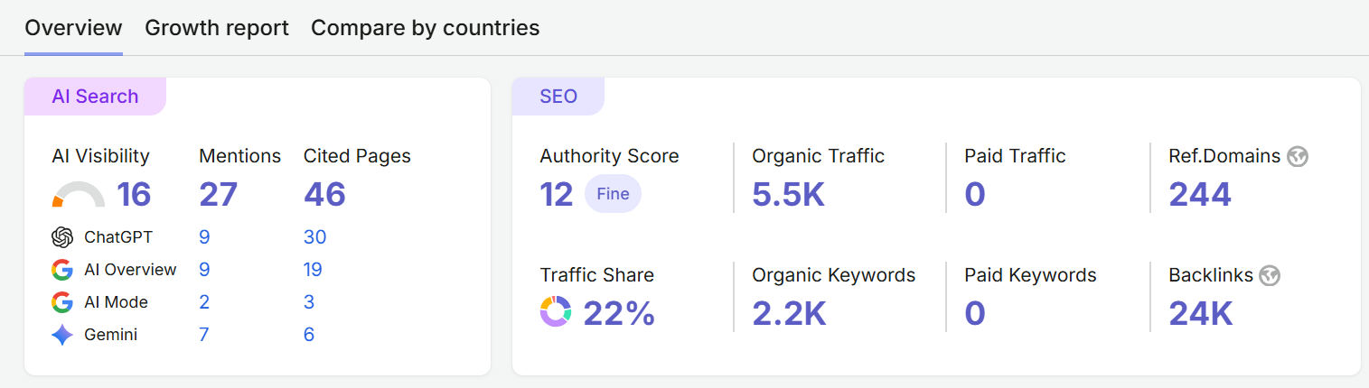Click the Organic Keywords value 2.2K
Viewport: 1369px width, 388px height.
coord(789,313)
